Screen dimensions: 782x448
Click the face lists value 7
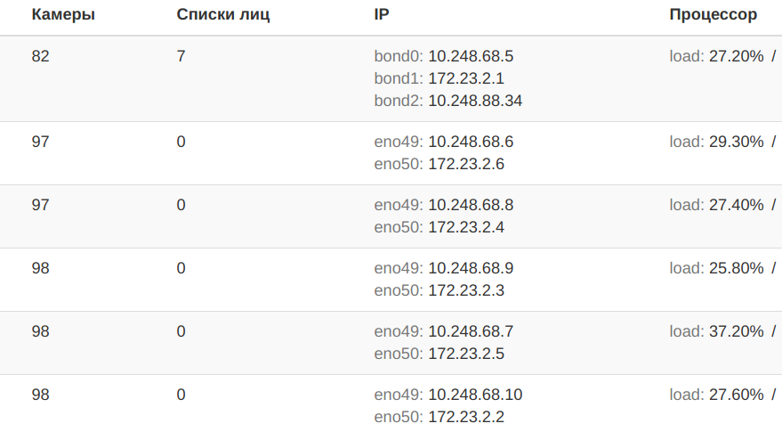click(181, 56)
